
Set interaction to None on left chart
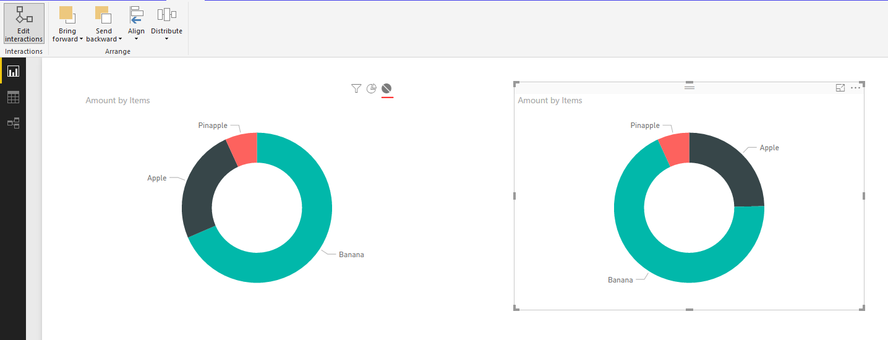click(x=387, y=88)
